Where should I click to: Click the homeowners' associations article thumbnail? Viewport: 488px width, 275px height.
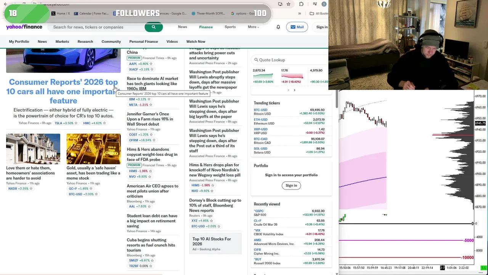(33, 149)
